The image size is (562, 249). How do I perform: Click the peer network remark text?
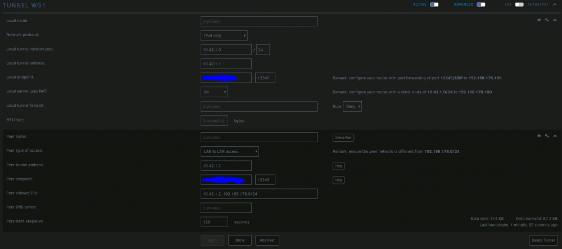(x=396, y=152)
